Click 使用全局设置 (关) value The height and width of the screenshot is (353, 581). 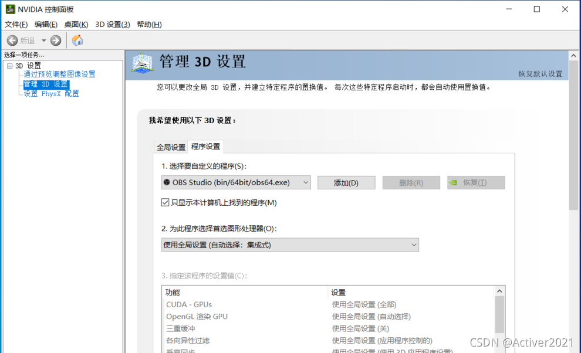pos(360,328)
